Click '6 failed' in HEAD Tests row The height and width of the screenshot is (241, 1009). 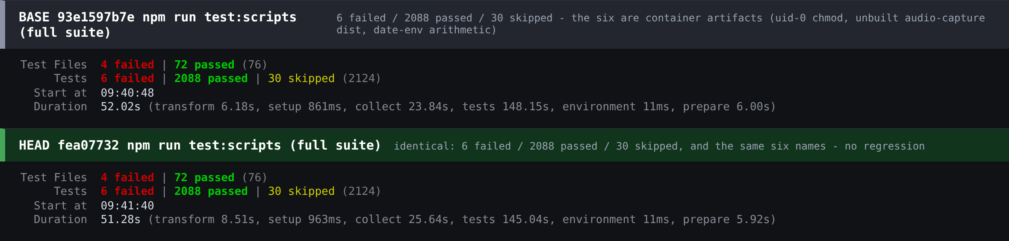point(127,191)
